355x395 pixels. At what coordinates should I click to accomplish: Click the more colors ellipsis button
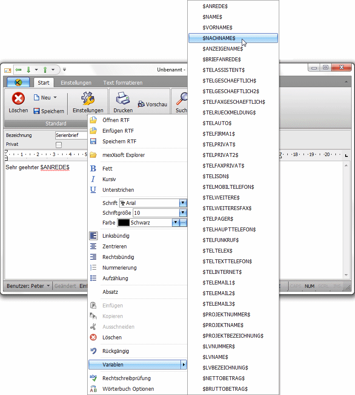[183, 223]
